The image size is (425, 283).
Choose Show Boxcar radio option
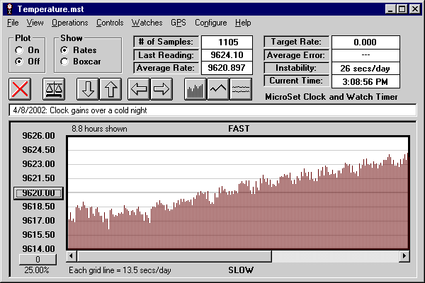coord(64,62)
